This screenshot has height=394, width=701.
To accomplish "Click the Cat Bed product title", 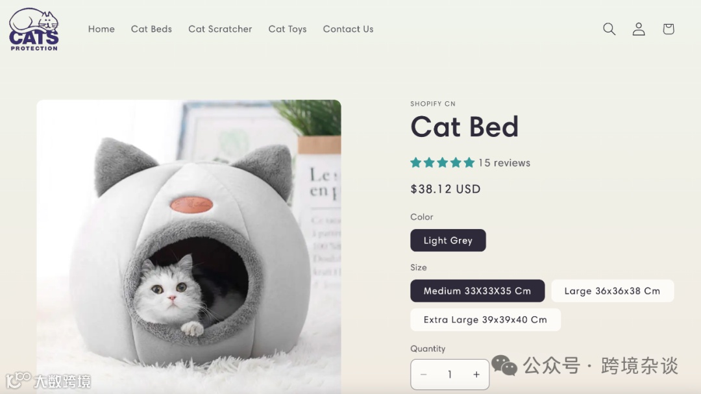I will coord(465,127).
